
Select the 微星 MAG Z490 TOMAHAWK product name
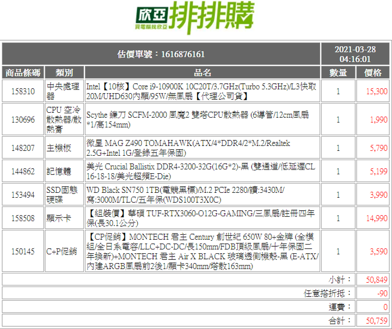click(x=188, y=148)
